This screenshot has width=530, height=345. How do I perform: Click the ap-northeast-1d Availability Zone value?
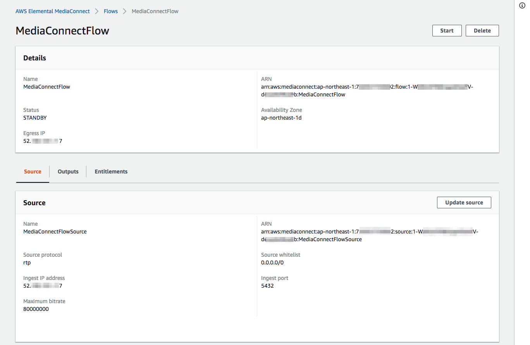[282, 117]
